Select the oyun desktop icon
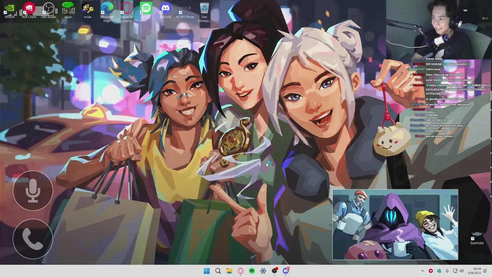 click(68, 10)
